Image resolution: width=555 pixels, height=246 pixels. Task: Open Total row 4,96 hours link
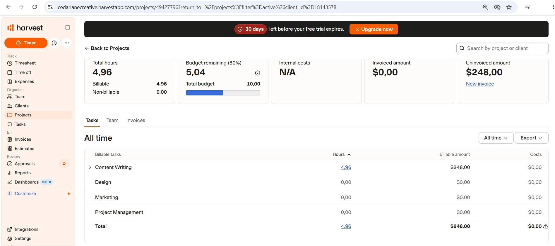pyautogui.click(x=346, y=226)
